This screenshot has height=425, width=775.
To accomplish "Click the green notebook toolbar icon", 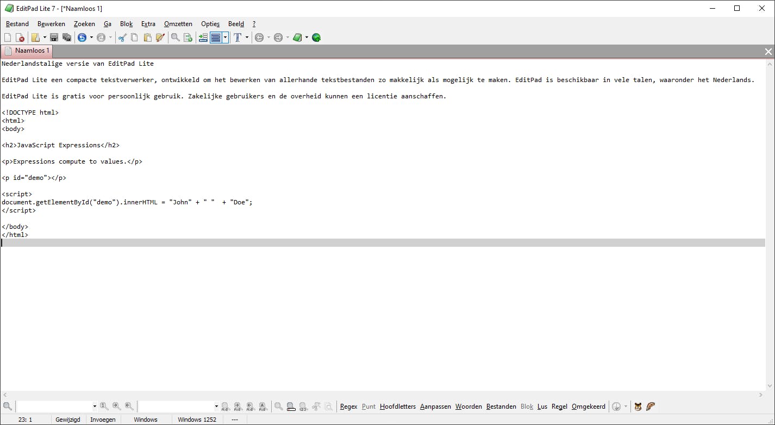I will click(x=297, y=37).
